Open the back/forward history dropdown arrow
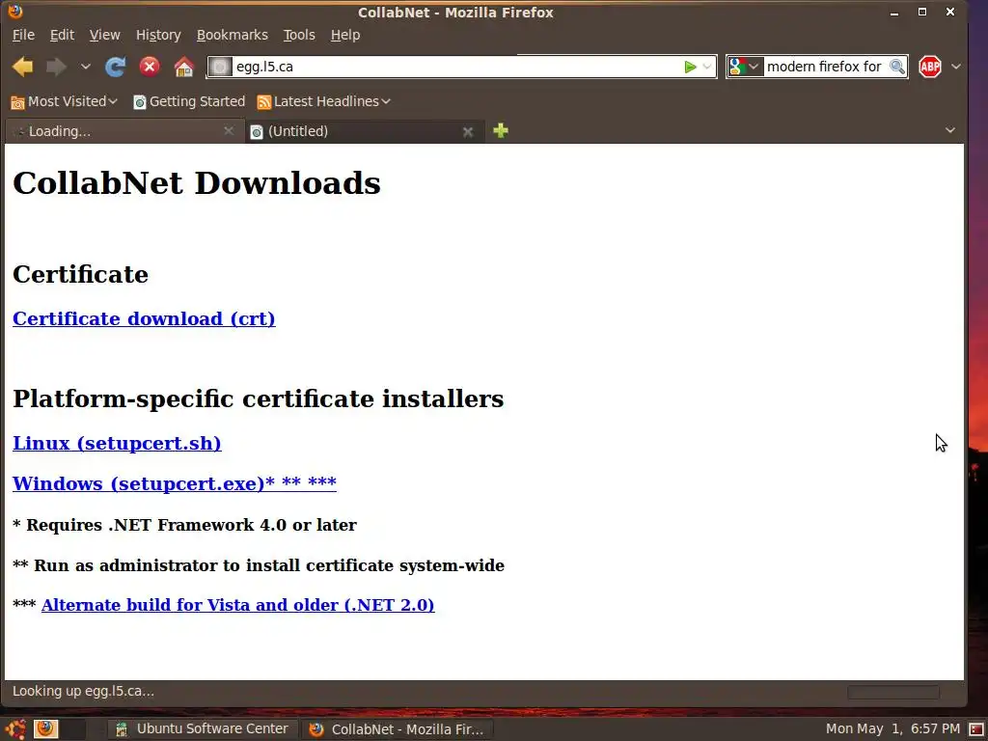988x741 pixels. 86,67
